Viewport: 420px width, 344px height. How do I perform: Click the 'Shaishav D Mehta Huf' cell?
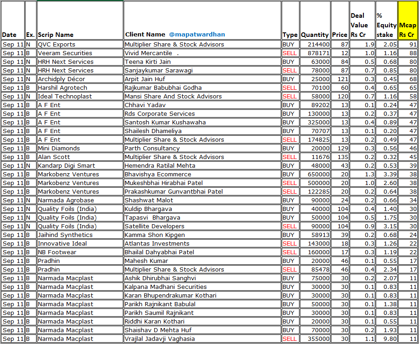pos(202,330)
